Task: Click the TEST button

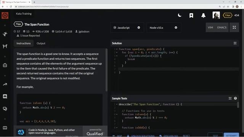Action: pos(215,135)
